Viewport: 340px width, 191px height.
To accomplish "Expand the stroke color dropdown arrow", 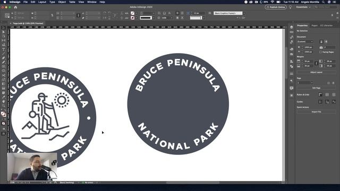I will [x=137, y=18].
